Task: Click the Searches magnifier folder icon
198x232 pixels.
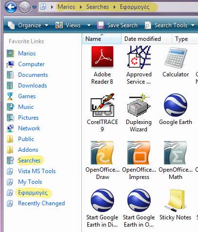Action: 10,161
